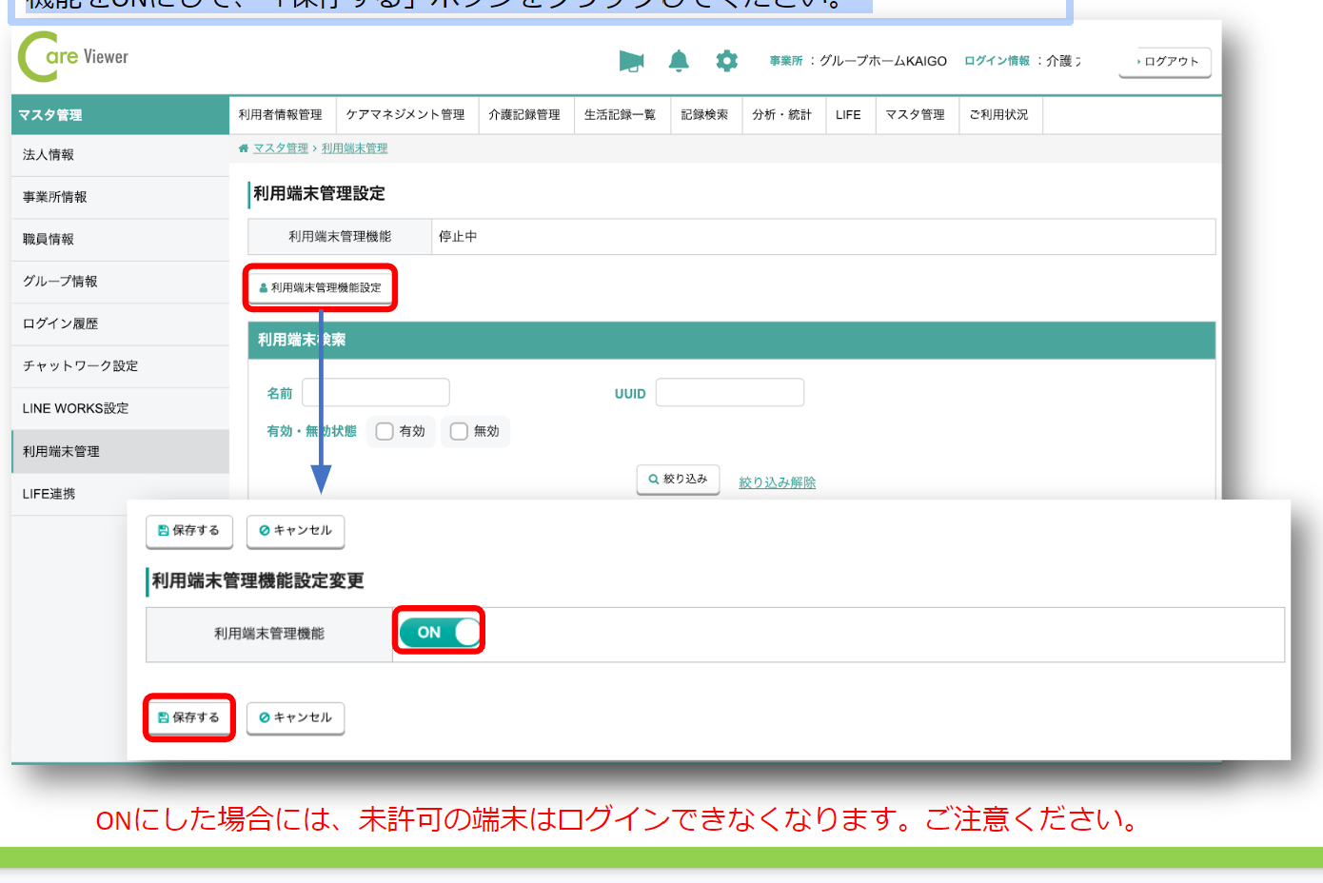Check the 無効 checkbox

(x=460, y=431)
